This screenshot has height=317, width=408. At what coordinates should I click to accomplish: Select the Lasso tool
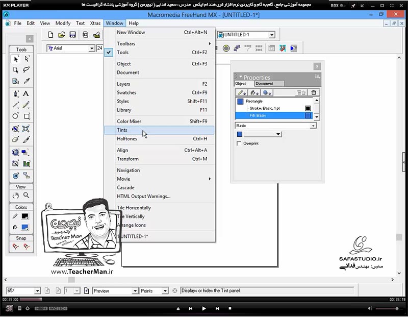[x=27, y=70]
